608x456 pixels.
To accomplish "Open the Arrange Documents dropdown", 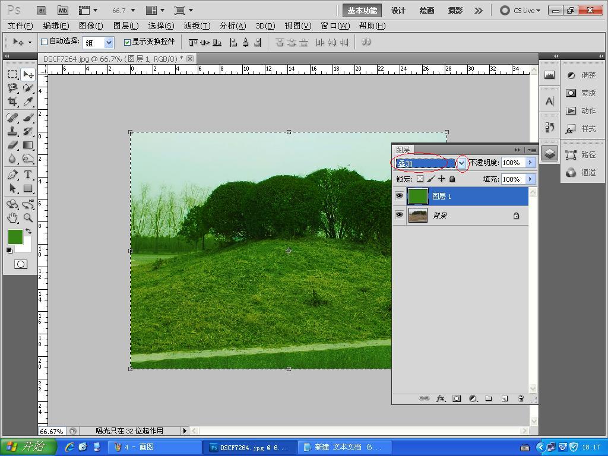I will click(156, 11).
